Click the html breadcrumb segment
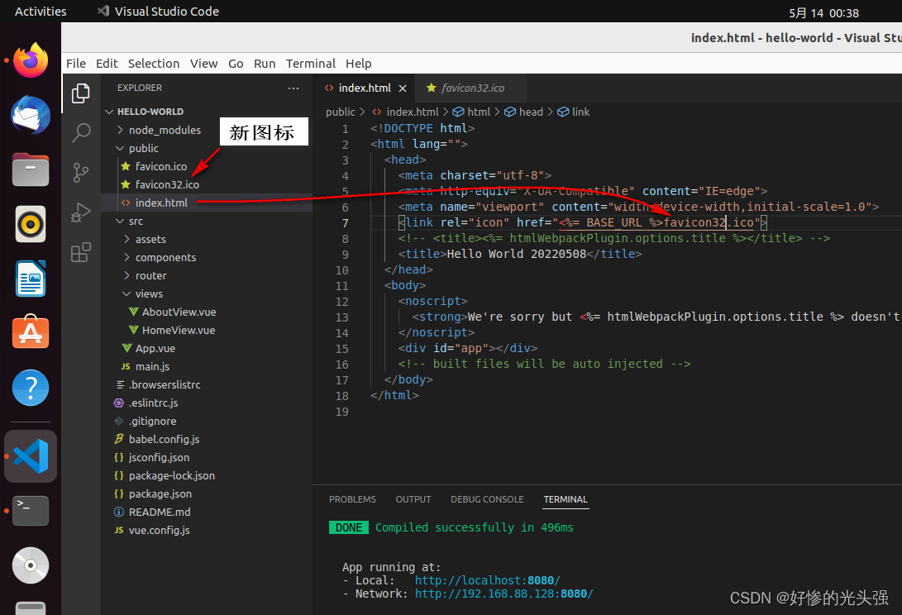Image resolution: width=902 pixels, height=615 pixels. 472,112
